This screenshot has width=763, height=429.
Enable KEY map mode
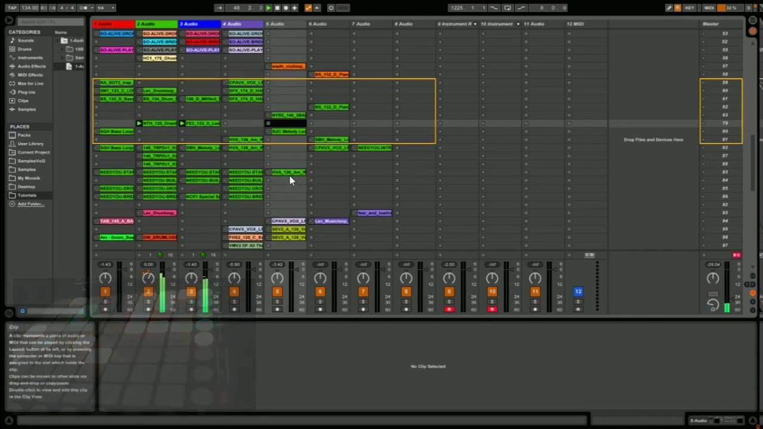[x=690, y=8]
